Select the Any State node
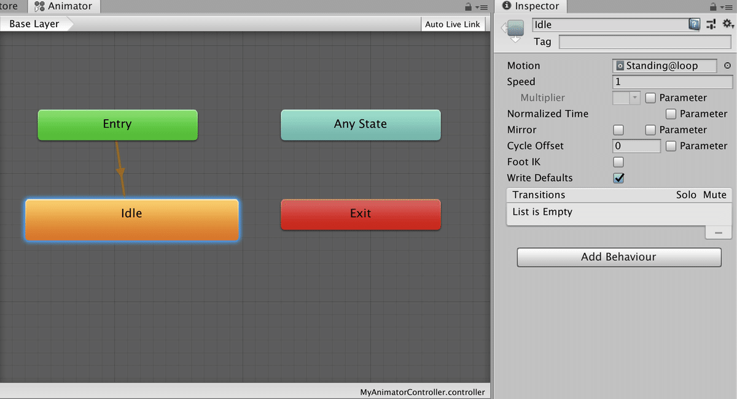Image resolution: width=737 pixels, height=399 pixels. [x=361, y=125]
